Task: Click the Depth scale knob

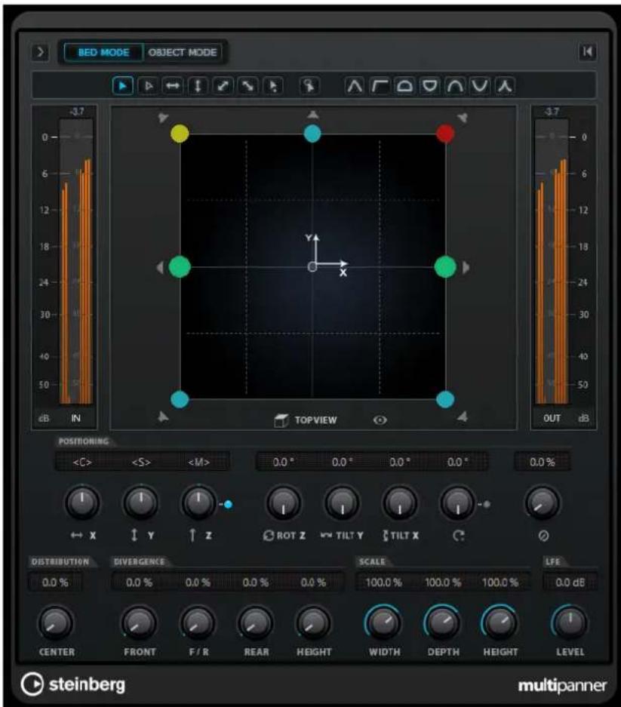Action: 442,622
